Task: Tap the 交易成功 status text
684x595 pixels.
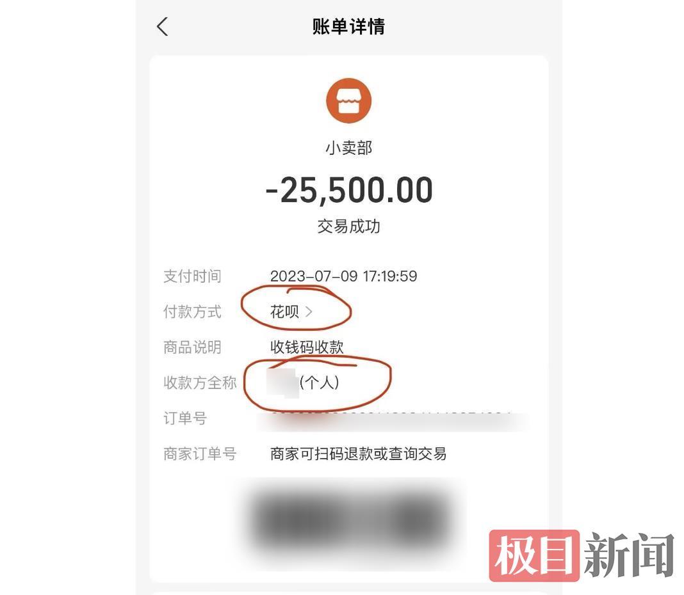Action: pos(348,226)
